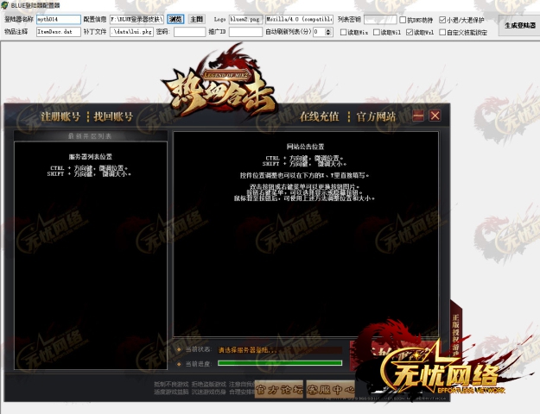This screenshot has width=540, height=414.
Task: Click the 生成登陆器 generate button
Action: point(520,26)
